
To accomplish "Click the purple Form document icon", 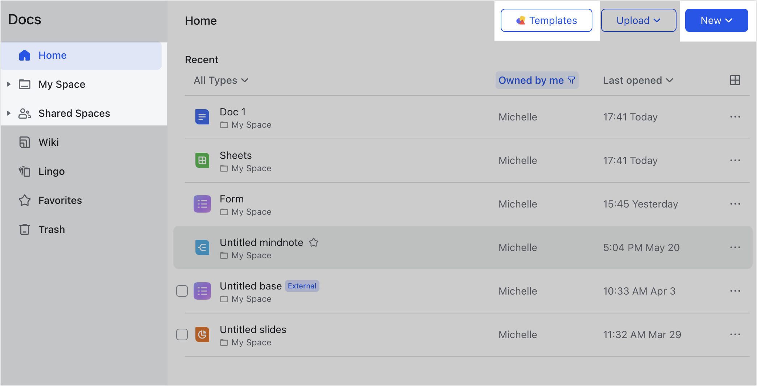I will click(x=202, y=204).
